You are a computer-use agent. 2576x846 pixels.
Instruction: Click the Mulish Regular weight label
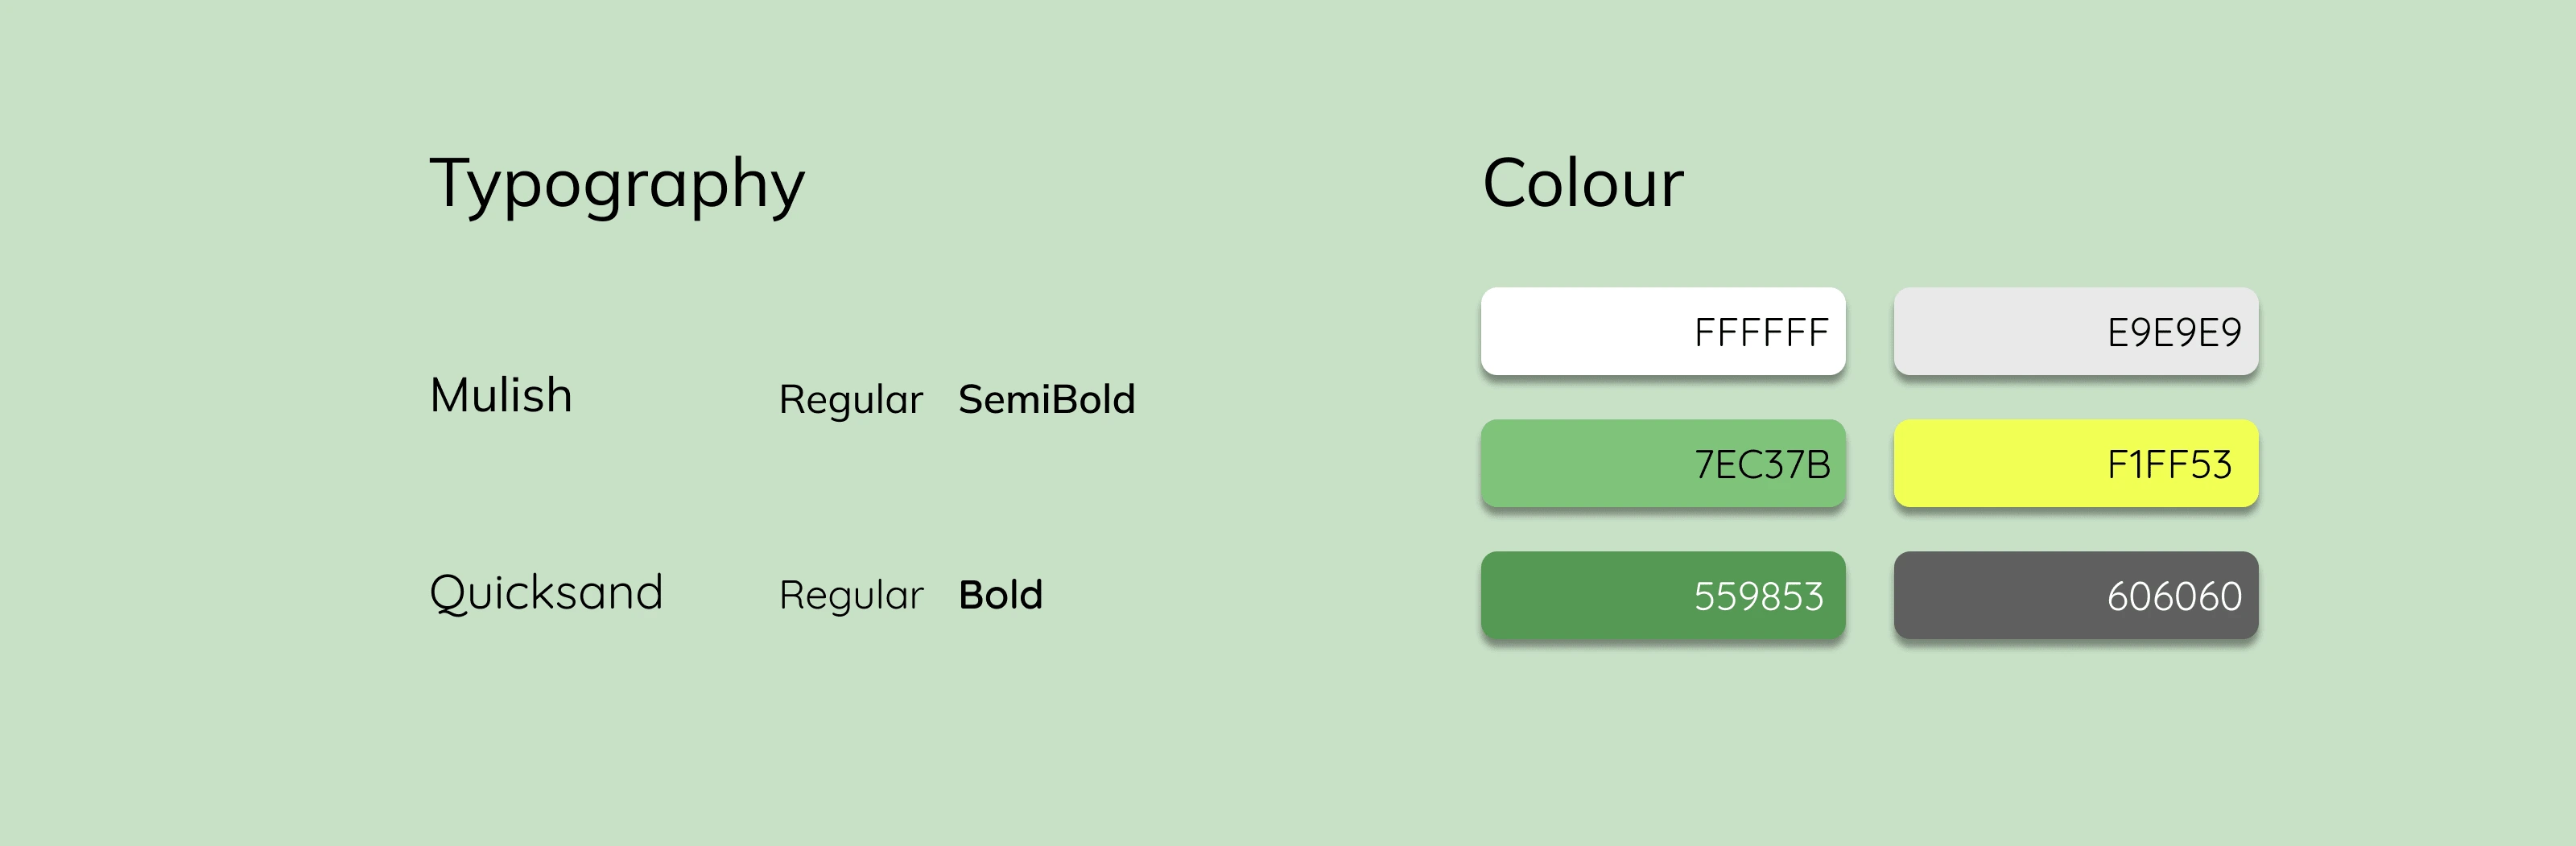(851, 400)
